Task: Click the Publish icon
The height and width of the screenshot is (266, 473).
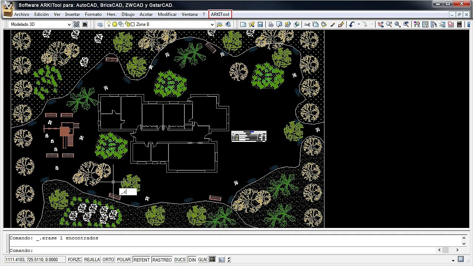Action: pyautogui.click(x=288, y=24)
